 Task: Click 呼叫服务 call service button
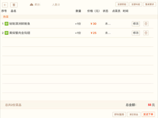(119, 114)
